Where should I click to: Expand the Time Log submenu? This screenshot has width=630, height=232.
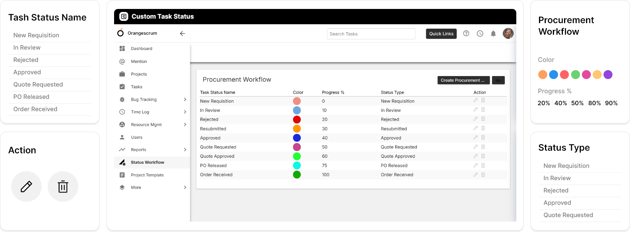coord(185,112)
